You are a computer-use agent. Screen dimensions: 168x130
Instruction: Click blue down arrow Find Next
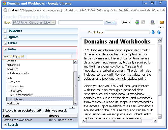pyautogui.click(x=153, y=32)
